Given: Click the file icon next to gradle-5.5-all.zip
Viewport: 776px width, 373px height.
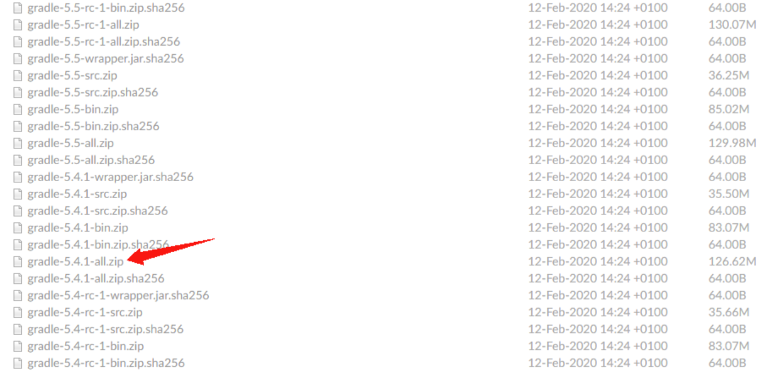Looking at the screenshot, I should coord(17,143).
